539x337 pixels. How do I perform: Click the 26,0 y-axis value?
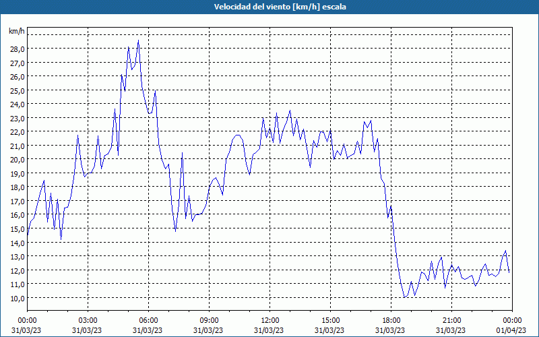tap(18, 77)
